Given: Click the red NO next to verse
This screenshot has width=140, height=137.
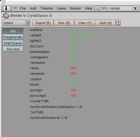Looking at the screenshot, I should point(74,68).
